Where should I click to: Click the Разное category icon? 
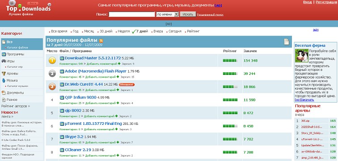click(x=4, y=100)
